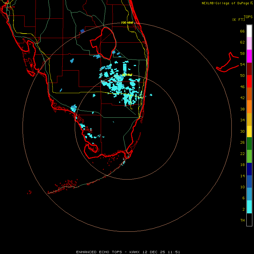The height and width of the screenshot is (254, 254).
Task: Click the white 66 kft legend swatch
Action: (249, 31)
